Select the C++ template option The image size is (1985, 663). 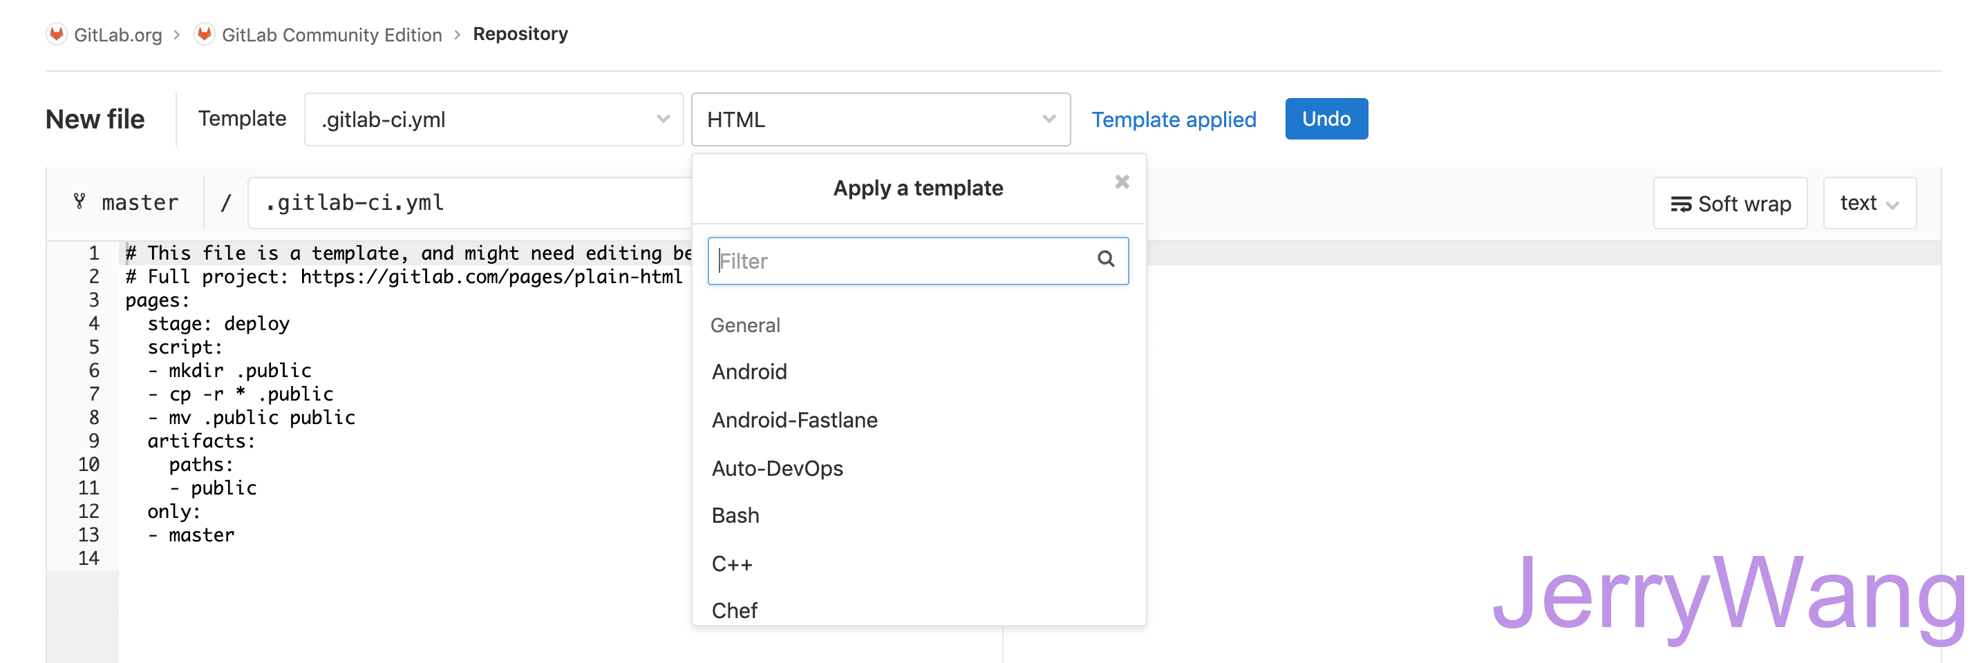pos(731,564)
